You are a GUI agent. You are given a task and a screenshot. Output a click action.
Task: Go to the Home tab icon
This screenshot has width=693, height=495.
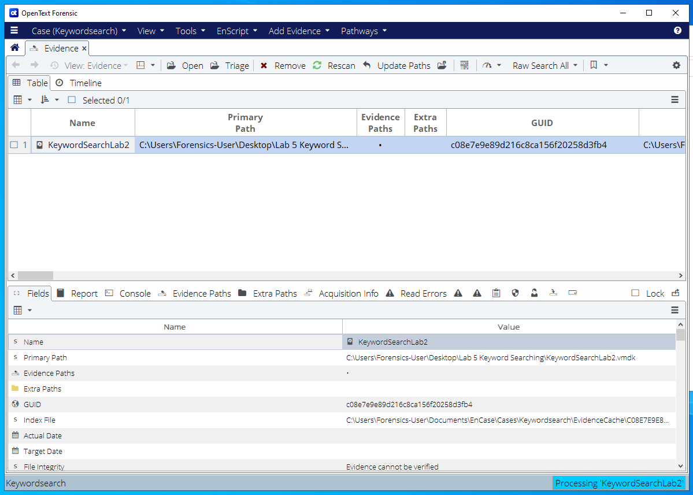[x=15, y=48]
